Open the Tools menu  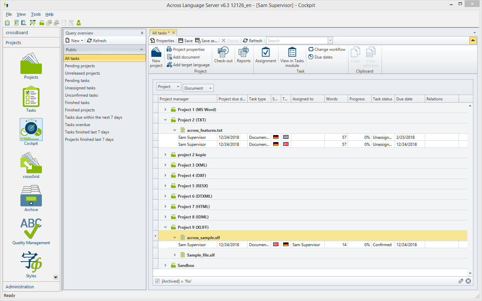35,14
